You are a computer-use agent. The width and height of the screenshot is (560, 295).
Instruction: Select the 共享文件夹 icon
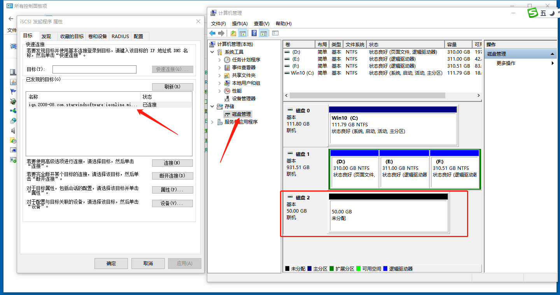pos(227,75)
